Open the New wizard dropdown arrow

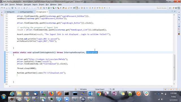[x=4, y=8]
